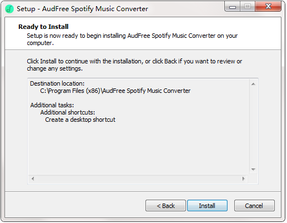The width and height of the screenshot is (287, 223).
Task: Click the "Additional shortcuts:" line
Action: pyautogui.click(x=68, y=112)
